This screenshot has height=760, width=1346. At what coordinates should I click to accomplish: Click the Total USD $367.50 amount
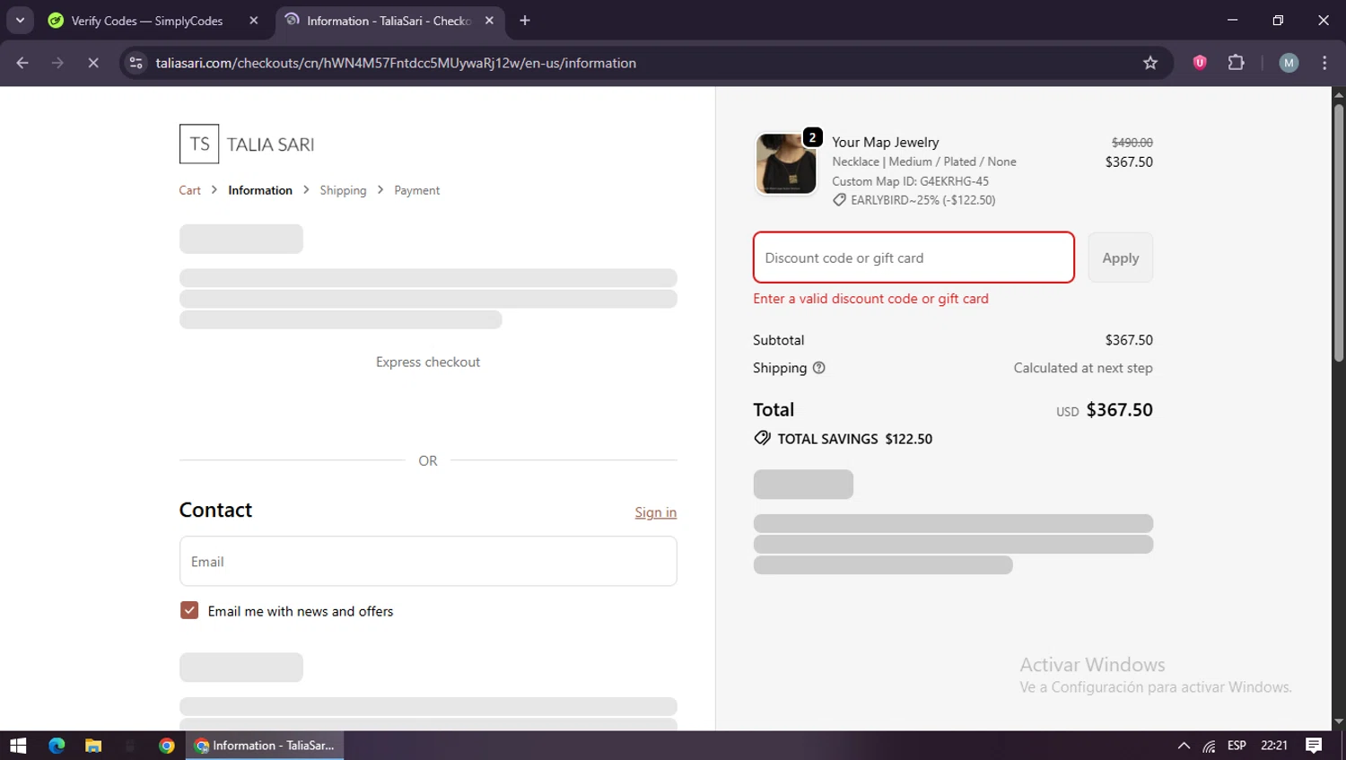point(1119,410)
